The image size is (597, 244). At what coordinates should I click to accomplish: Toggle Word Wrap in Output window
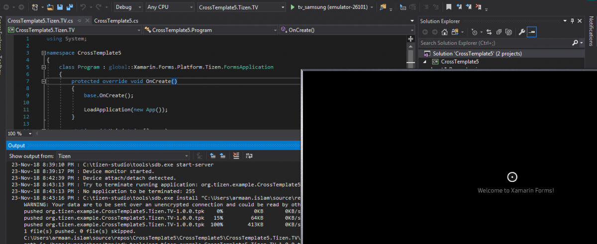tap(248, 156)
